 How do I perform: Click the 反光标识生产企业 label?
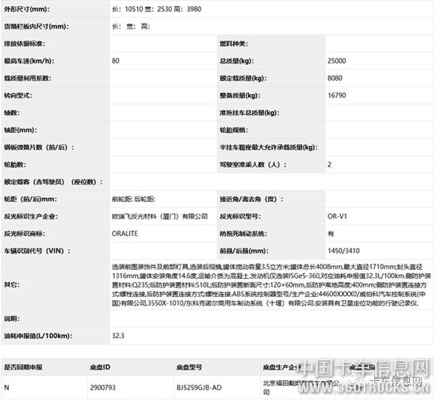31,216
